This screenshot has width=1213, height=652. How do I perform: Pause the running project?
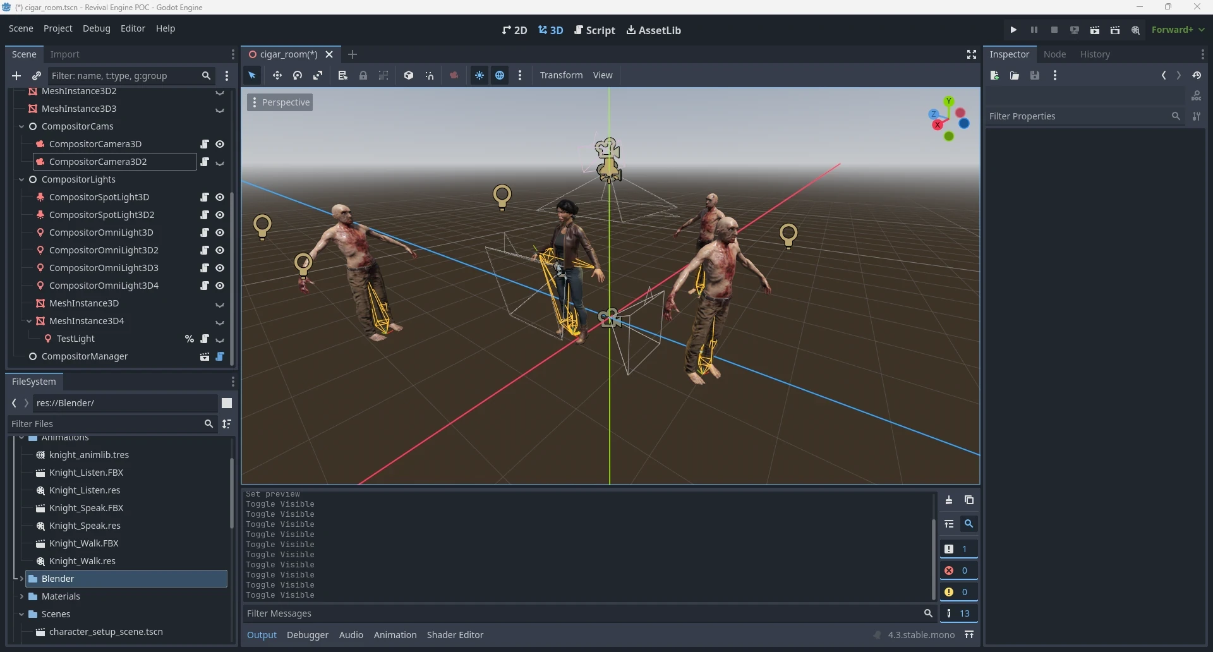1034,30
